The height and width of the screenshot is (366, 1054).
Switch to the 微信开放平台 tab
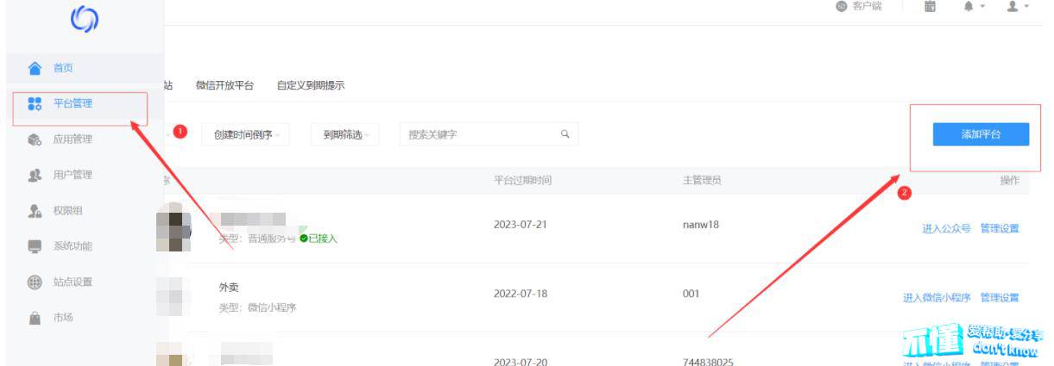(224, 86)
